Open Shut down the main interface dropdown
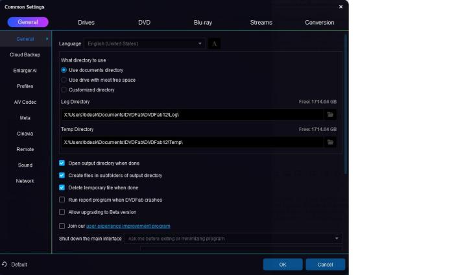Image resolution: width=454 pixels, height=275 pixels. pos(233,239)
